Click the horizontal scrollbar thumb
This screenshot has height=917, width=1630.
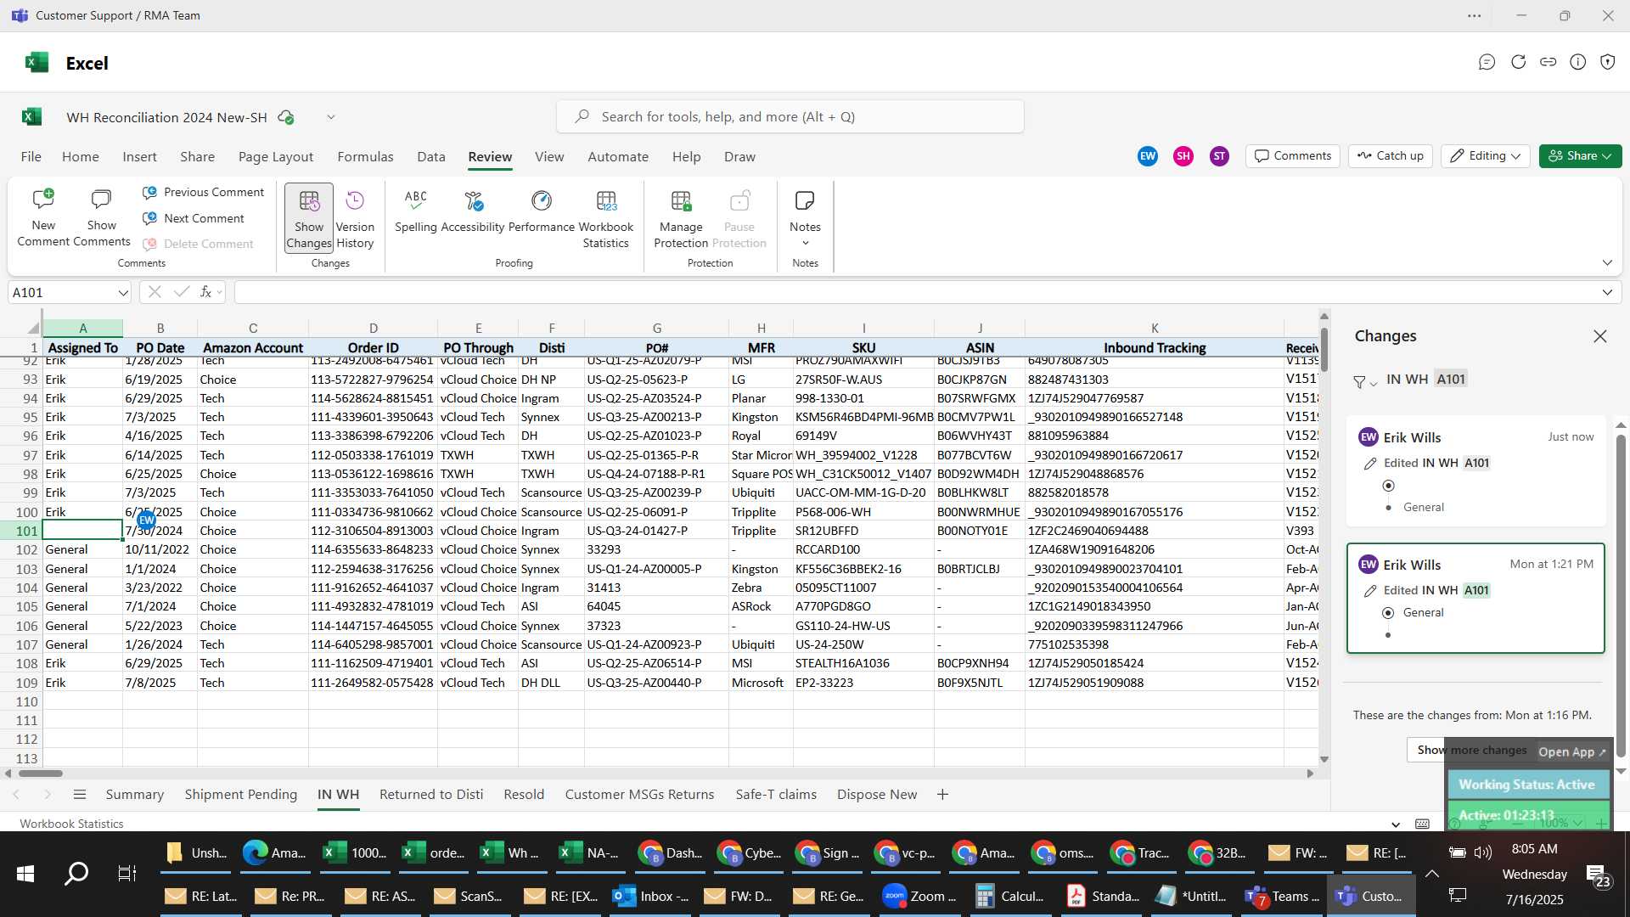pyautogui.click(x=41, y=774)
